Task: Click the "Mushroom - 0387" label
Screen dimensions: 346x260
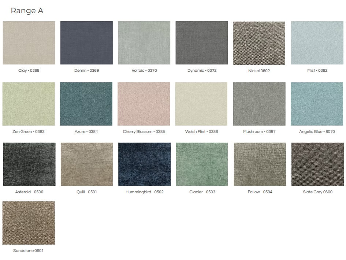Action: tap(259, 131)
